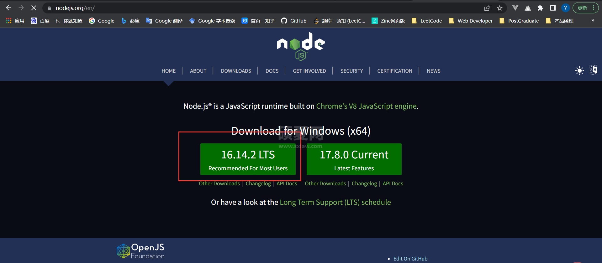
Task: Open the 首页 - 知乎 bookmark
Action: (258, 21)
